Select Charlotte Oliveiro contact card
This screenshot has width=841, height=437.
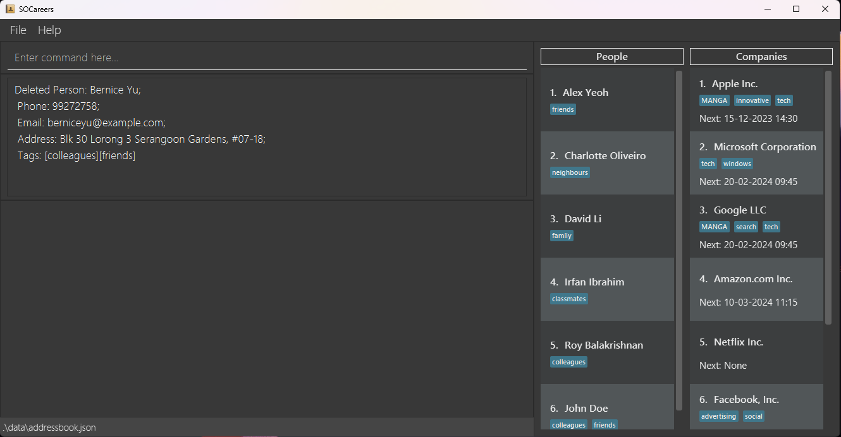(607, 163)
